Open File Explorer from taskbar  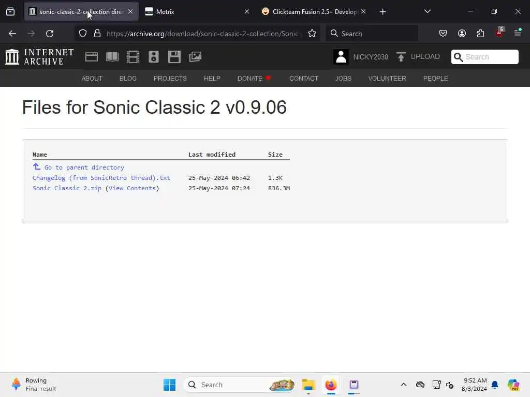coord(308,385)
